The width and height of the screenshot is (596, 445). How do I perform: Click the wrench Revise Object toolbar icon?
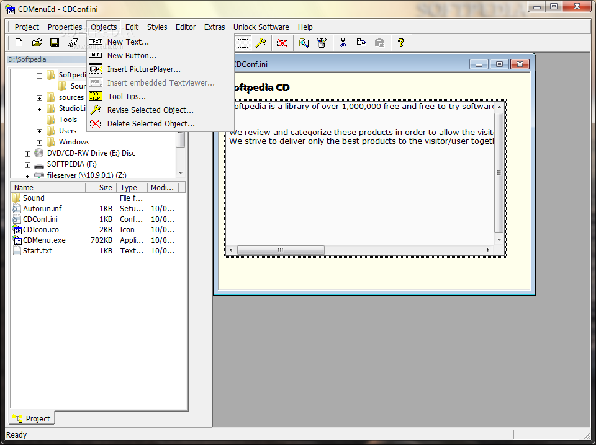tap(261, 43)
